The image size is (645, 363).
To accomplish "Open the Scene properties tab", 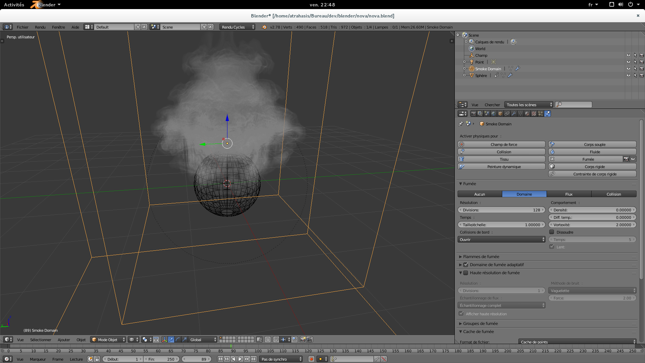I will (487, 114).
